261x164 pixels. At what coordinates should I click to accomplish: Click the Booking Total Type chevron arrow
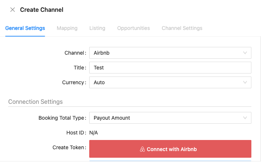[x=245, y=118]
